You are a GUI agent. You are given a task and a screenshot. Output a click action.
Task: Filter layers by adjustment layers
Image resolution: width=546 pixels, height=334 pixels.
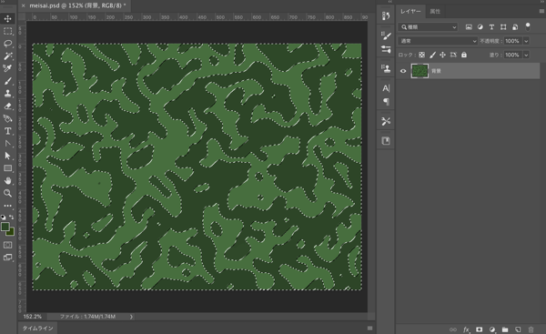click(x=480, y=26)
